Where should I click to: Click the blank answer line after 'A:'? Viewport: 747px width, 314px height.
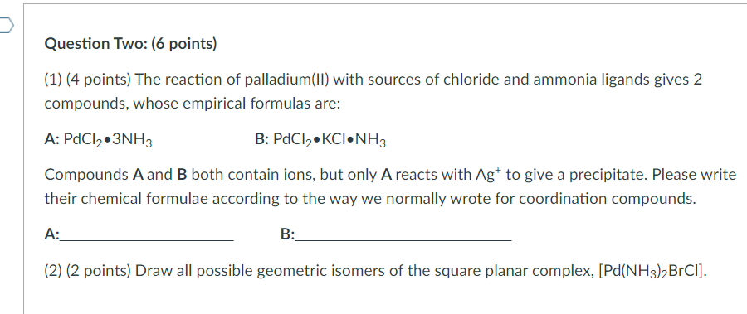147,235
